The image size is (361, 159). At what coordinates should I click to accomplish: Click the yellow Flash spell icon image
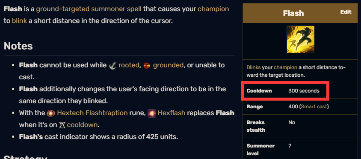(x=300, y=40)
